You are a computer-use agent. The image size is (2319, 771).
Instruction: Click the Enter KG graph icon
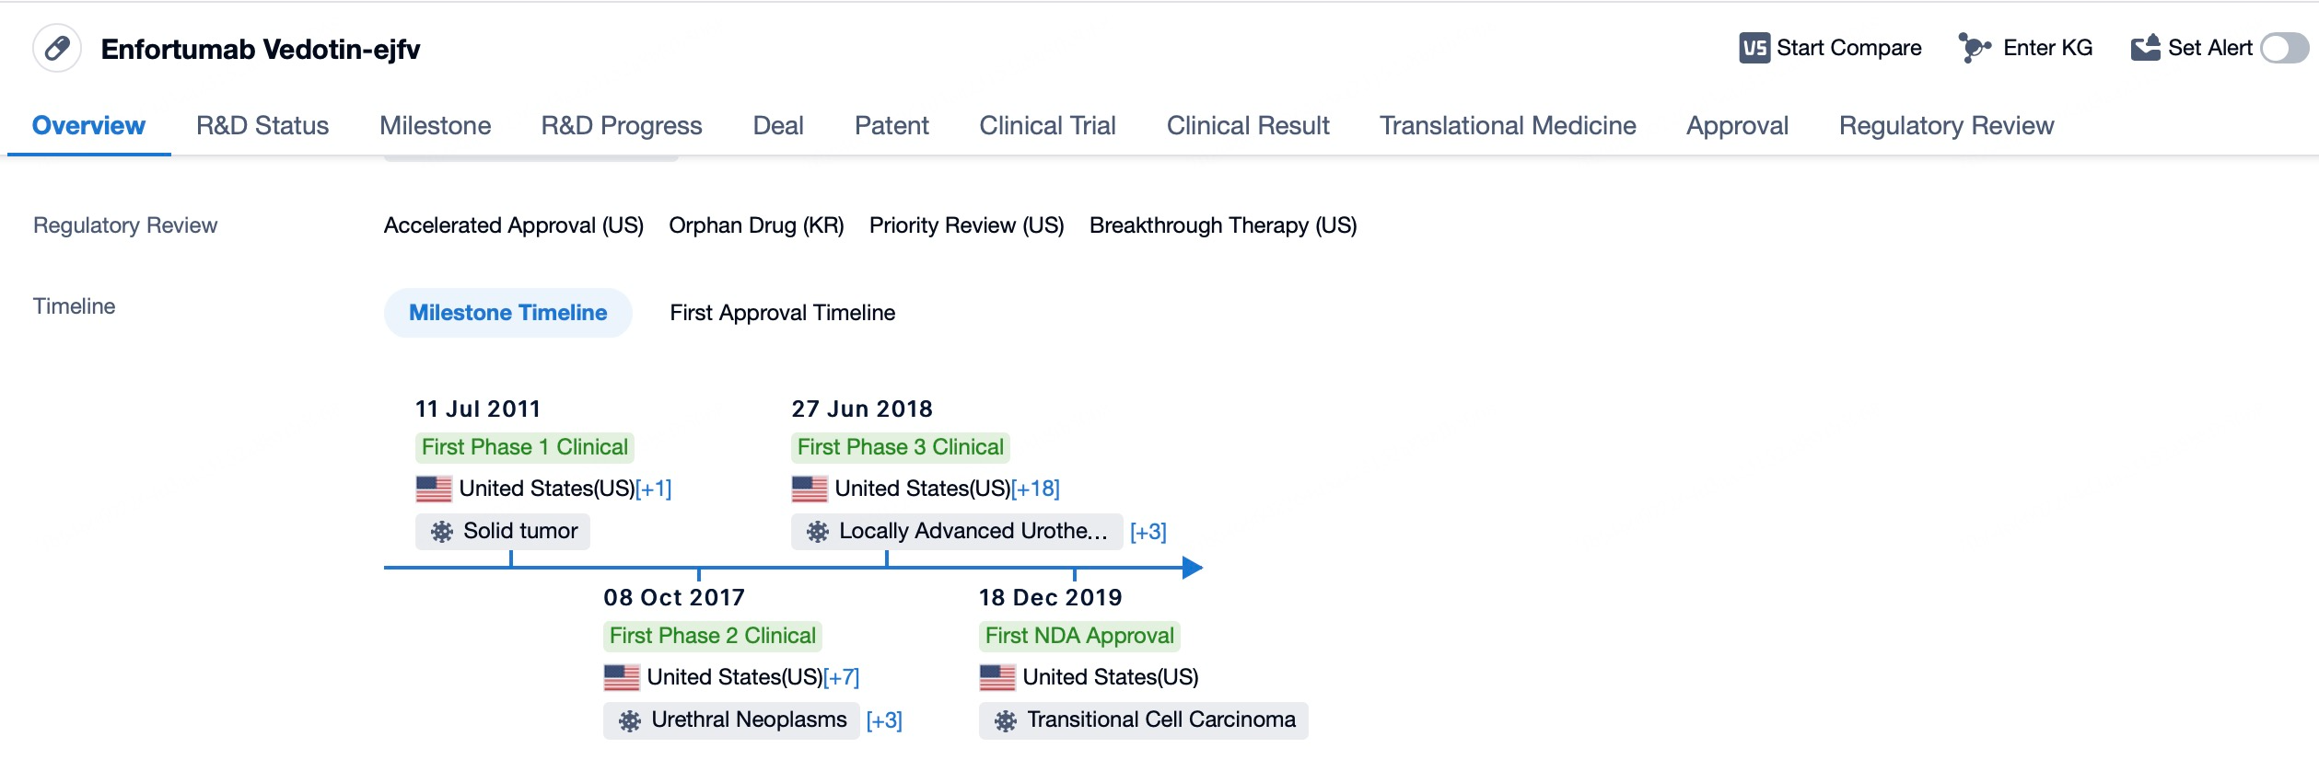(1974, 48)
